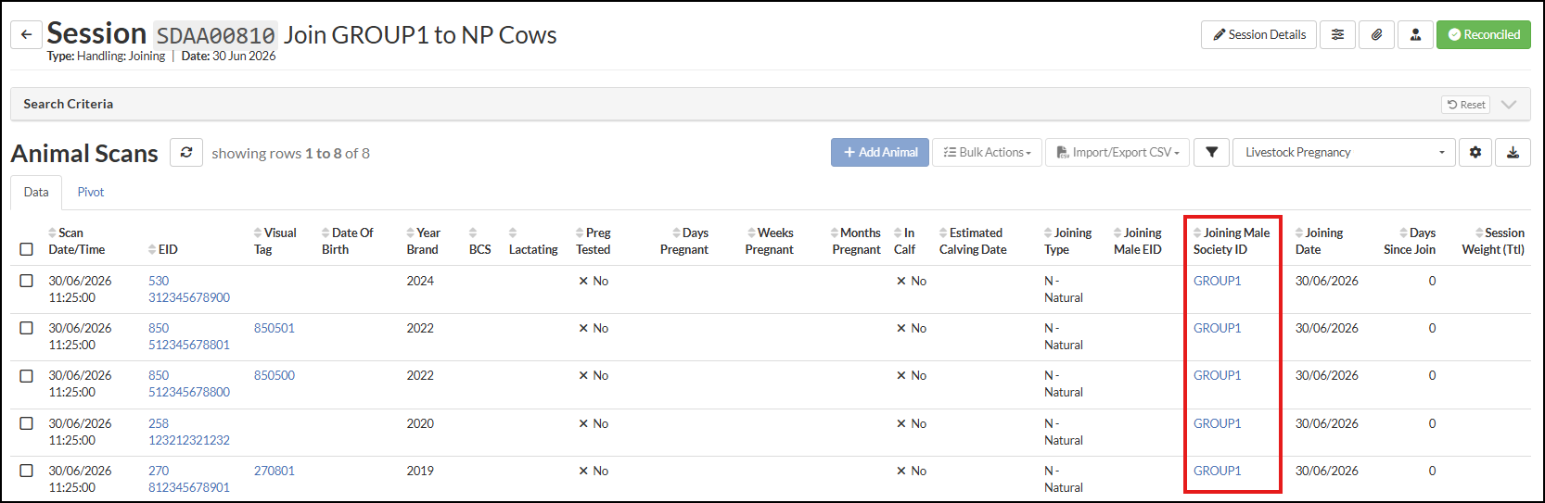
Task: Open the session settings sliders icon
Action: pos(1337,34)
